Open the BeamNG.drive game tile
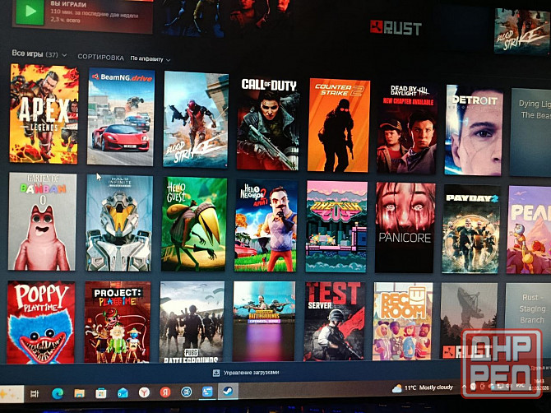The width and height of the screenshot is (551, 413). tap(120, 116)
